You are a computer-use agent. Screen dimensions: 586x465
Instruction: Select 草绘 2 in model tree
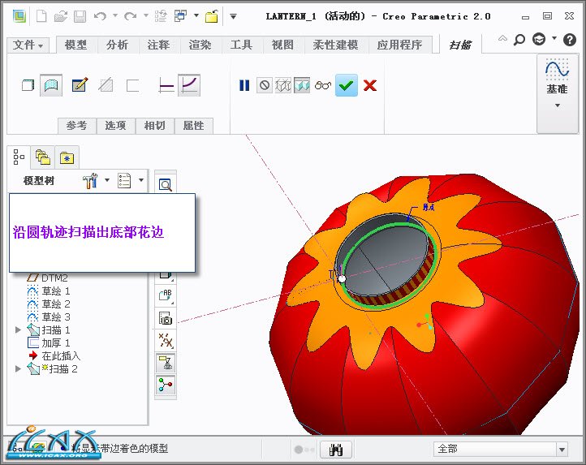pos(49,304)
